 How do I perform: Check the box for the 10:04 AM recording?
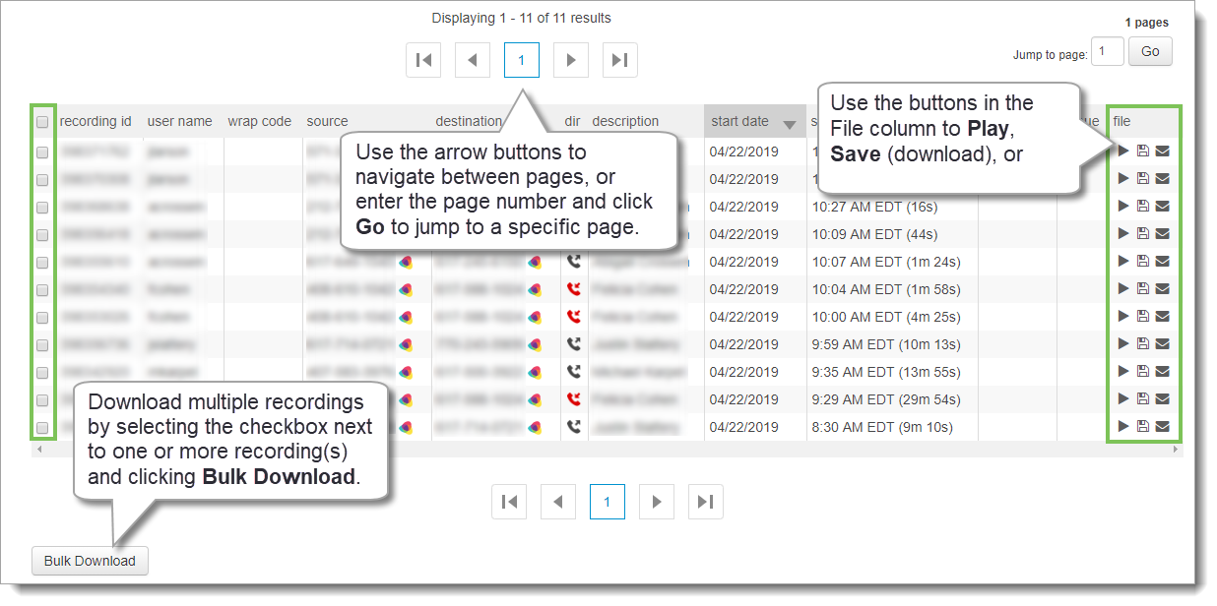(42, 290)
